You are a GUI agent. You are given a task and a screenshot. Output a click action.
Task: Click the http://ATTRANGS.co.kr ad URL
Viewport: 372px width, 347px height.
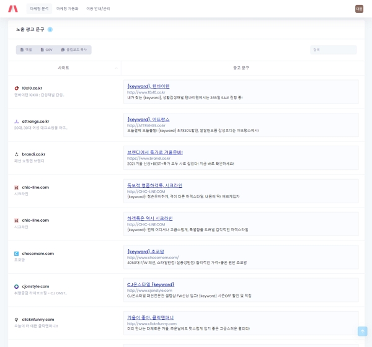click(x=146, y=125)
